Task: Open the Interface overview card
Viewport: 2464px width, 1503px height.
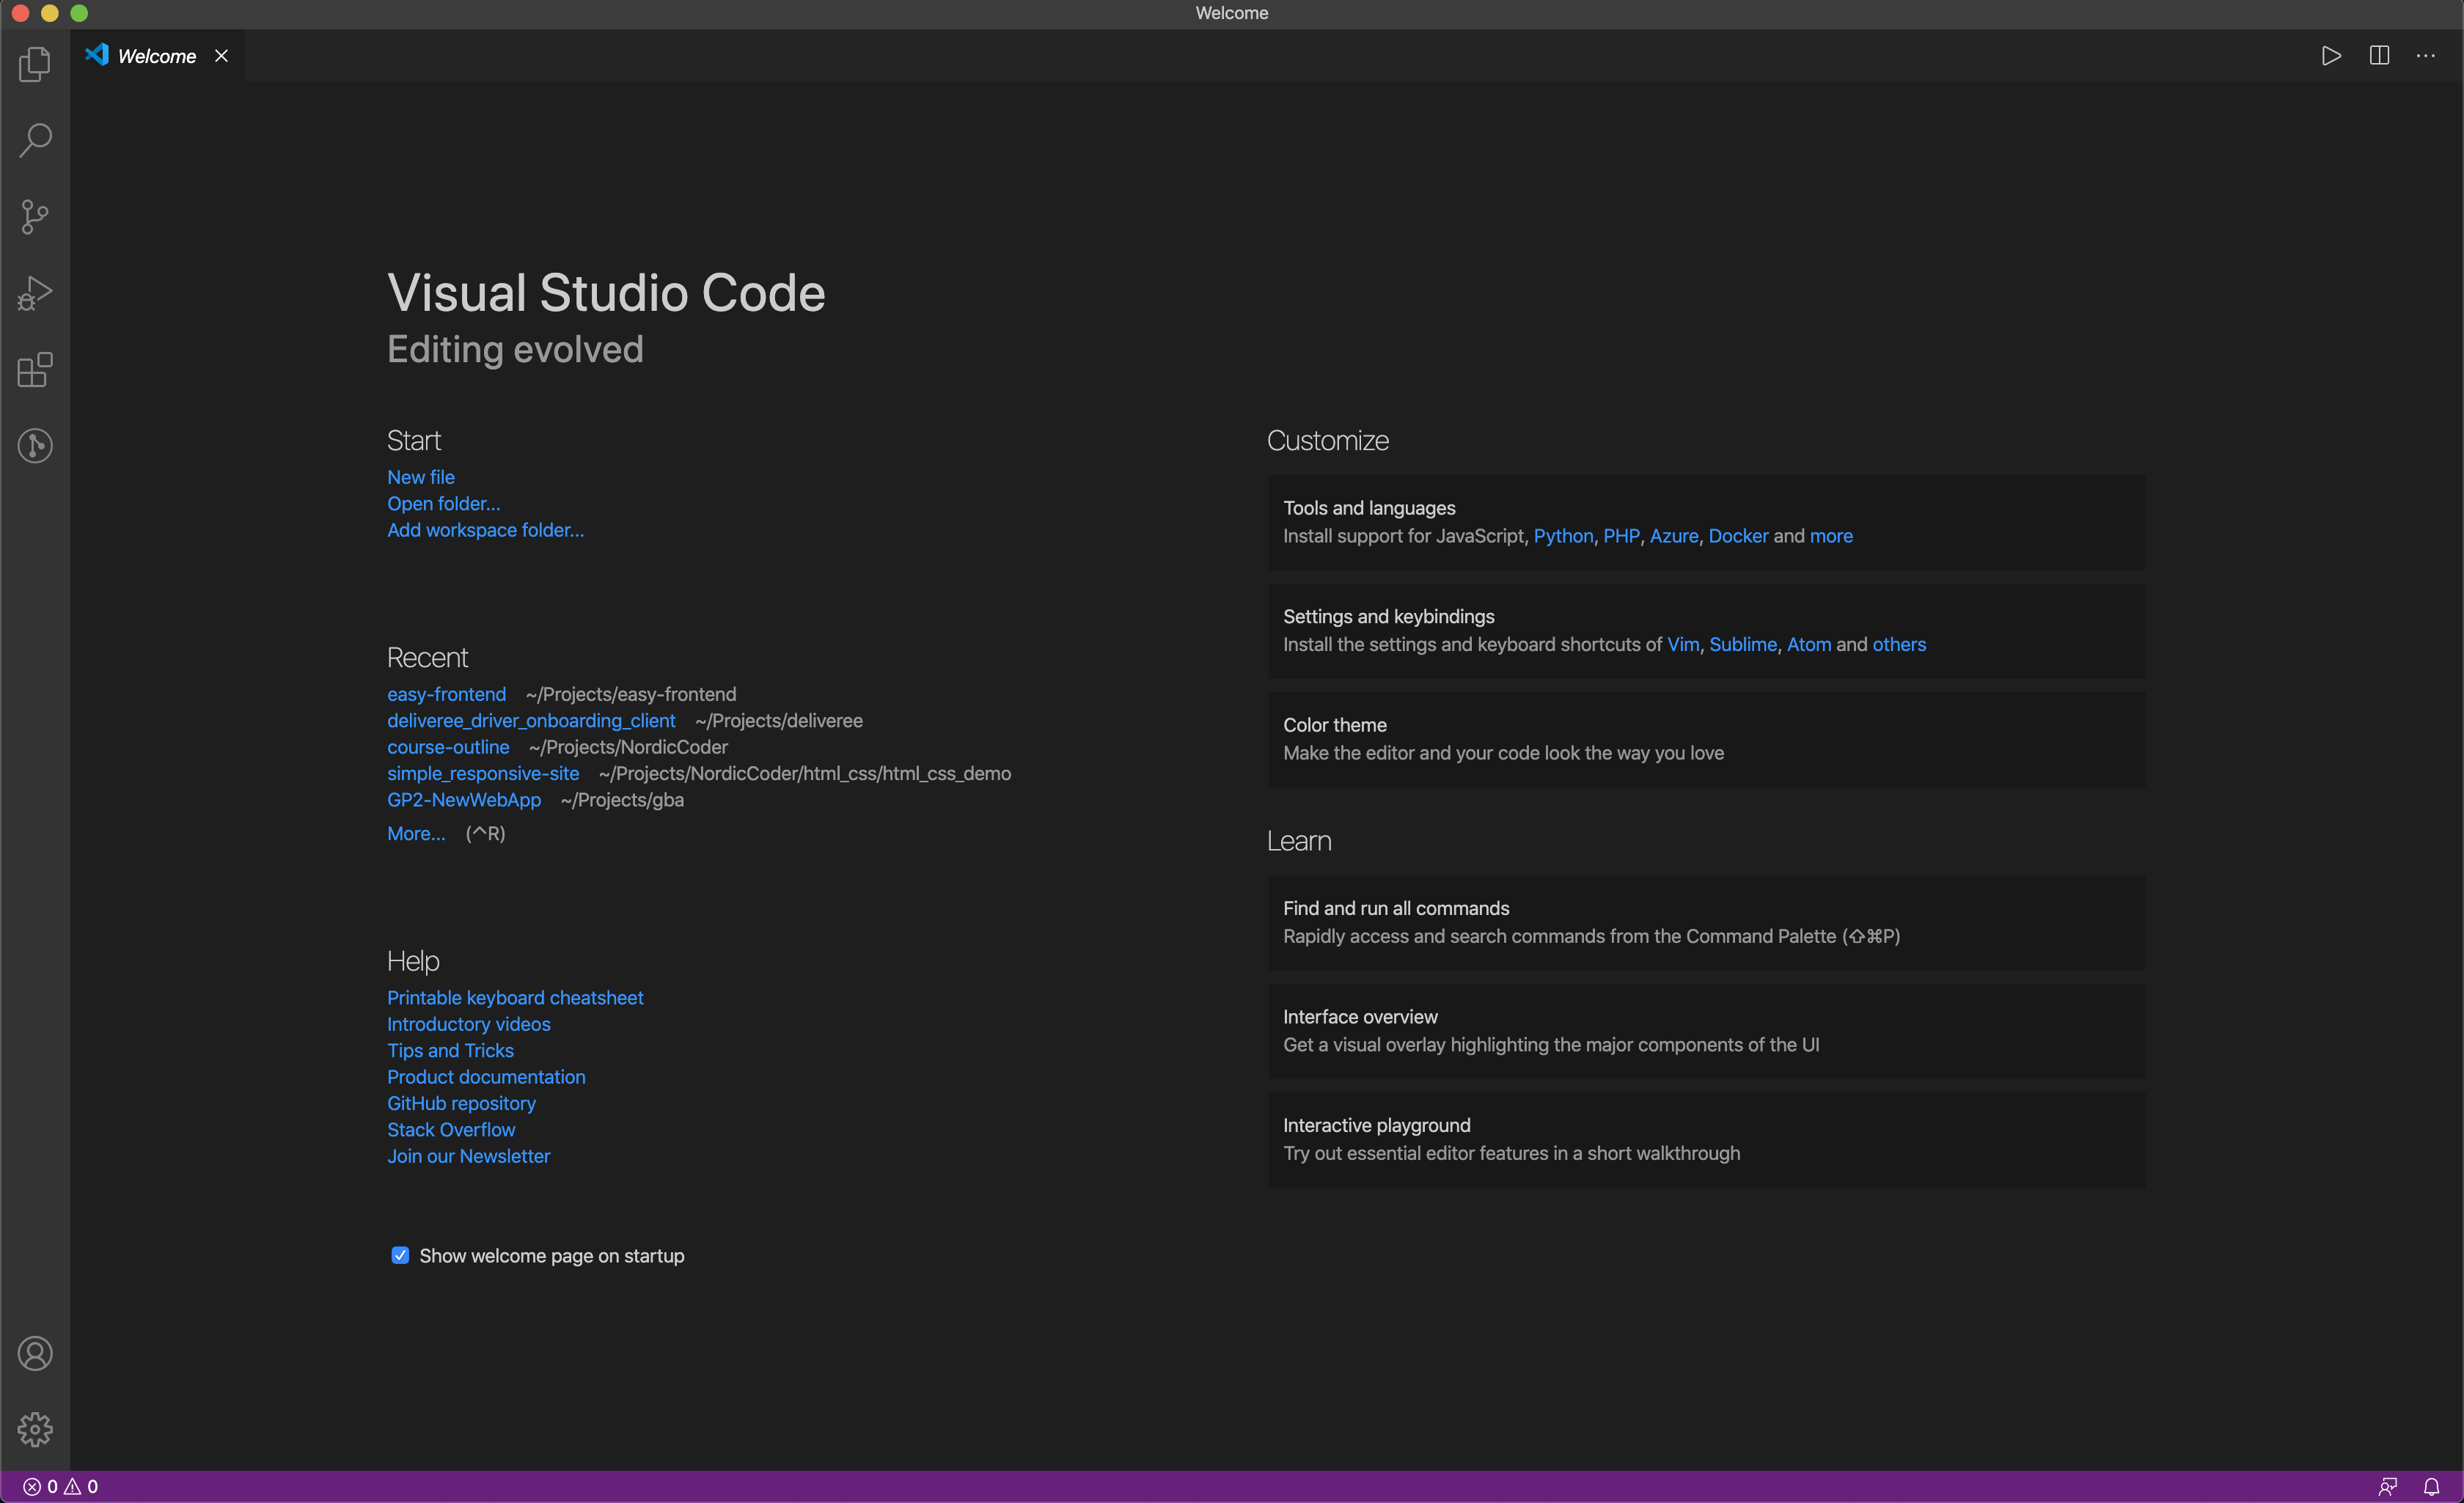Action: coord(1706,1031)
